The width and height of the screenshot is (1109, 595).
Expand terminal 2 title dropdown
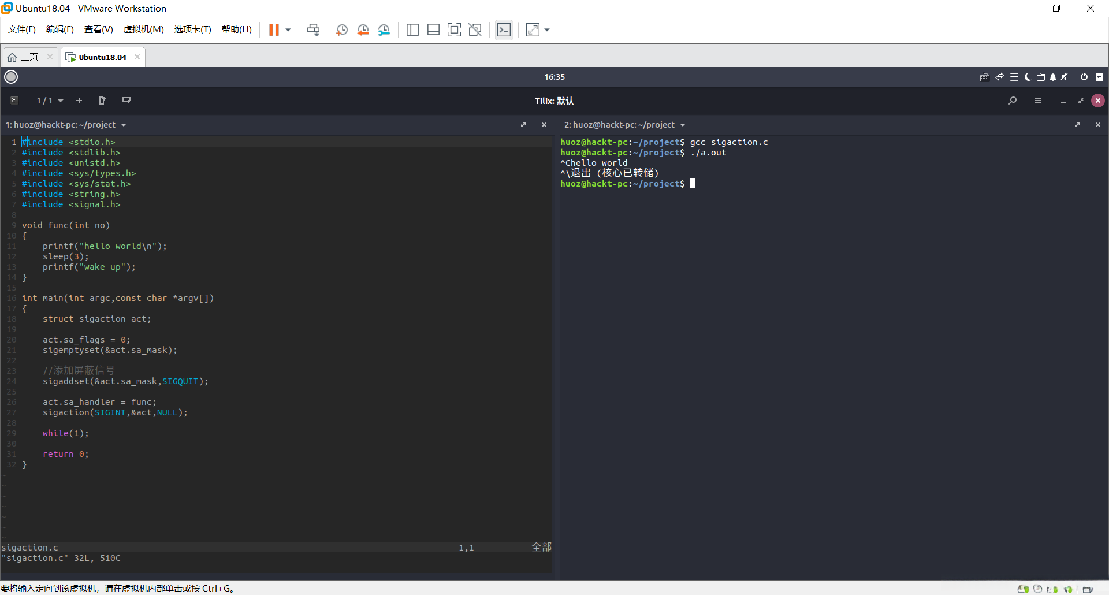(x=683, y=125)
